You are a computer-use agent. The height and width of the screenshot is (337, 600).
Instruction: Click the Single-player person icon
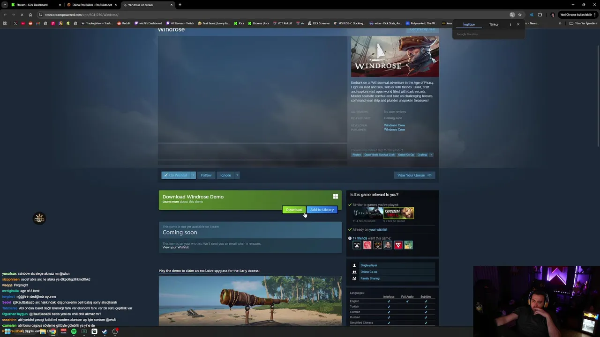354,265
